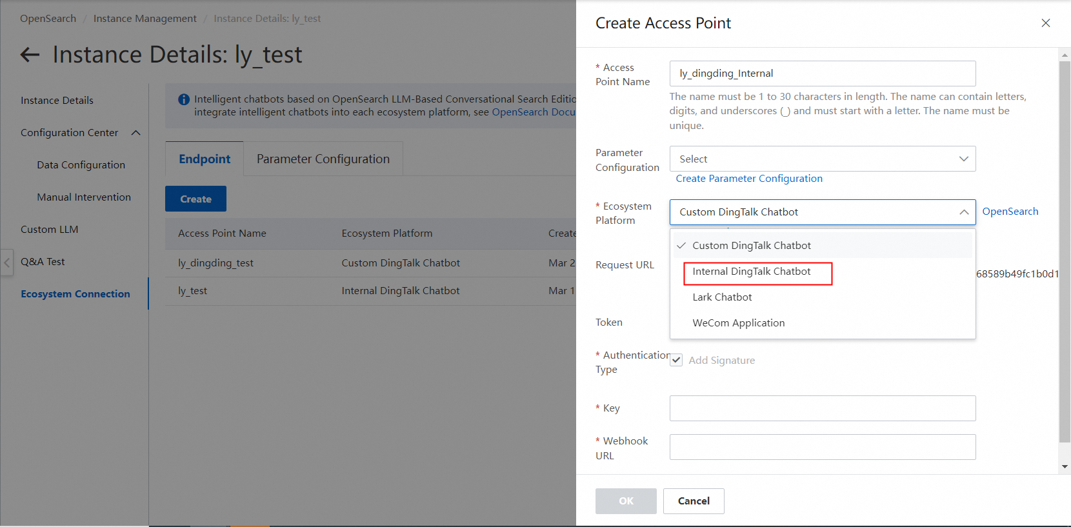The height and width of the screenshot is (527, 1071).
Task: Pick WeCom Application from the list
Action: pos(739,323)
